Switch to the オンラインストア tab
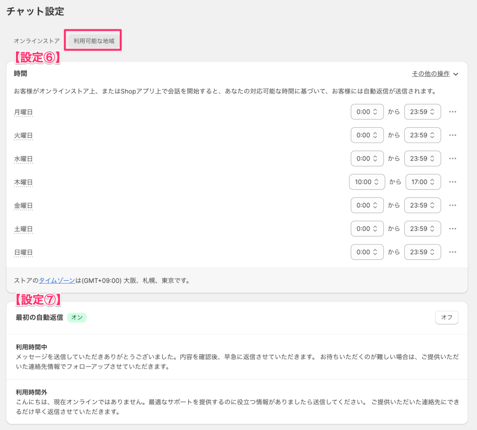The height and width of the screenshot is (430, 477). coord(36,41)
